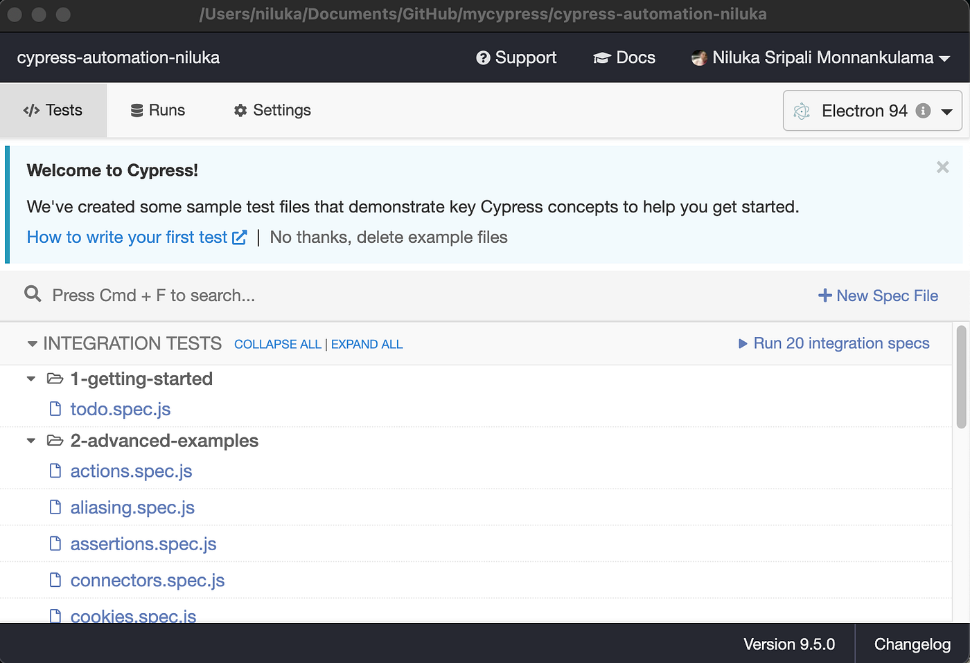Screen dimensions: 970x663
Task: Collapse the INTEGRATION TESTS section
Action: (32, 343)
